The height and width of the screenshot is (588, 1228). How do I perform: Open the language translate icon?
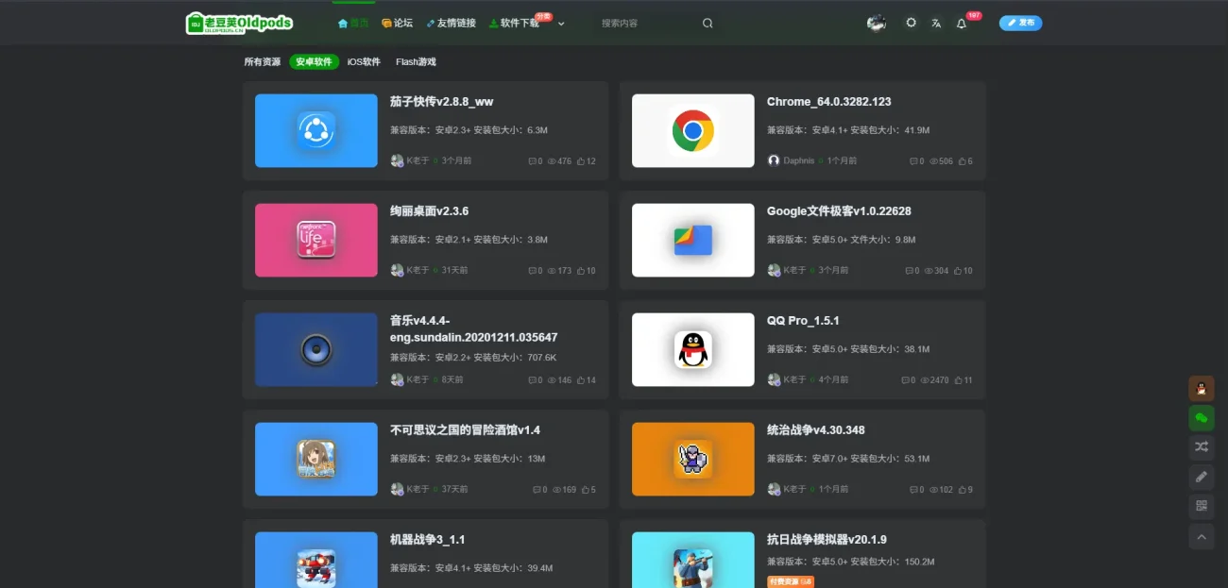(x=936, y=23)
